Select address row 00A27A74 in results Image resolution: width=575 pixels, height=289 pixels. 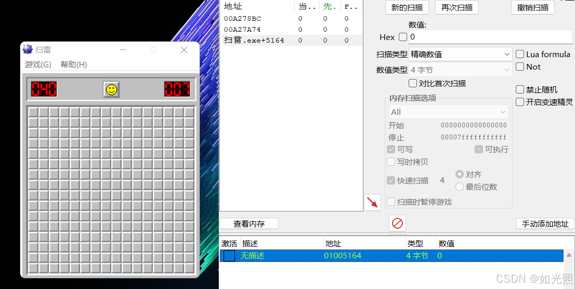point(291,29)
